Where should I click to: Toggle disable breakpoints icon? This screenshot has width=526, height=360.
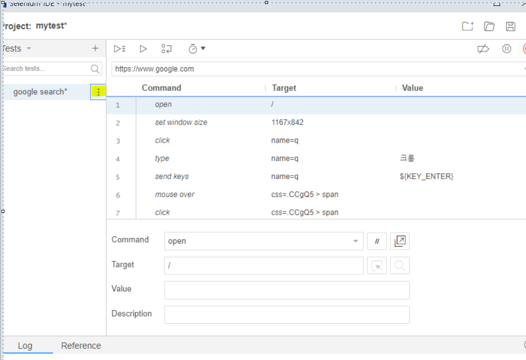click(483, 49)
